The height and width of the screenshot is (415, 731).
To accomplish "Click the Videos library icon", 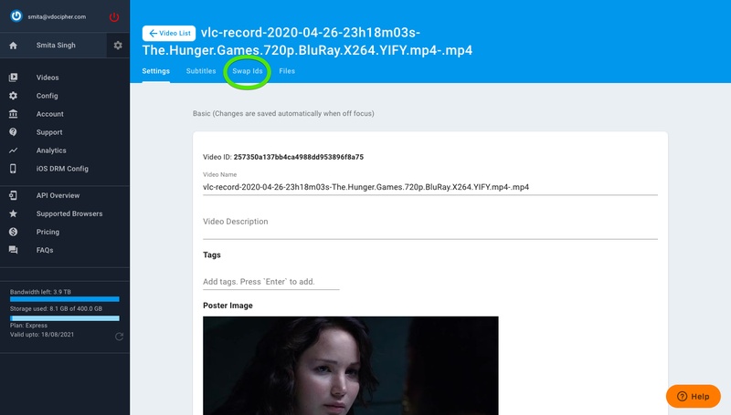I will (x=13, y=78).
